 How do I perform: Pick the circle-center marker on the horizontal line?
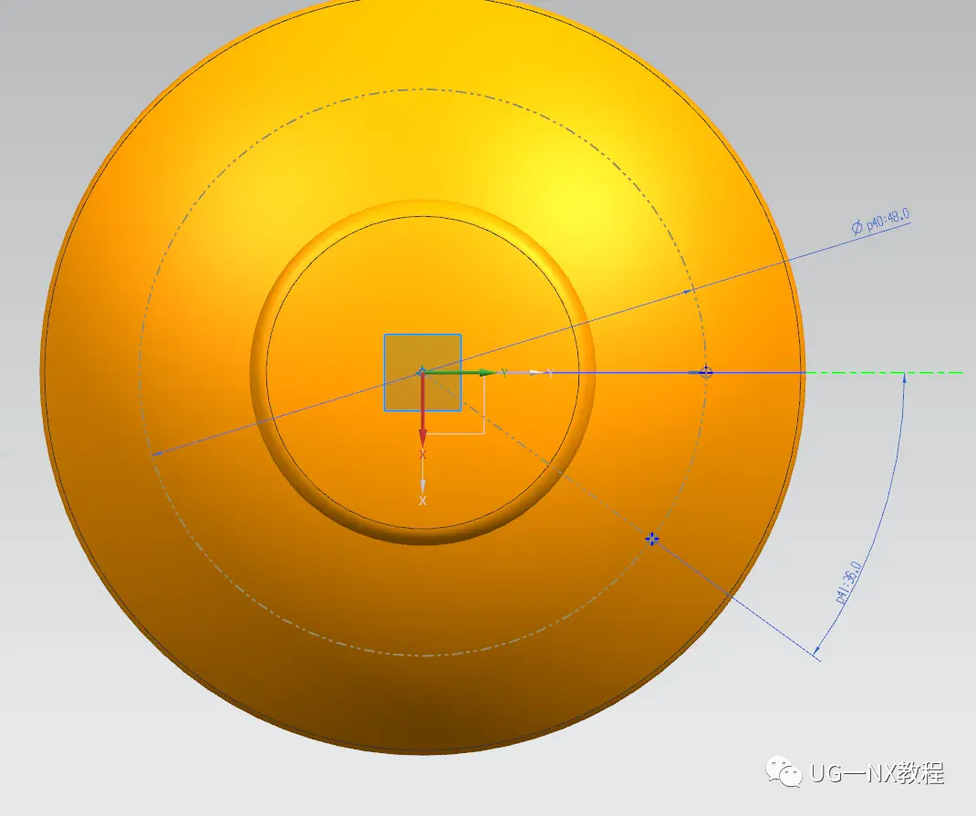(706, 373)
